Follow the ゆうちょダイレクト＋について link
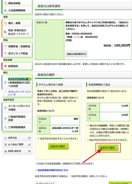132x184 pixels. (19, 93)
